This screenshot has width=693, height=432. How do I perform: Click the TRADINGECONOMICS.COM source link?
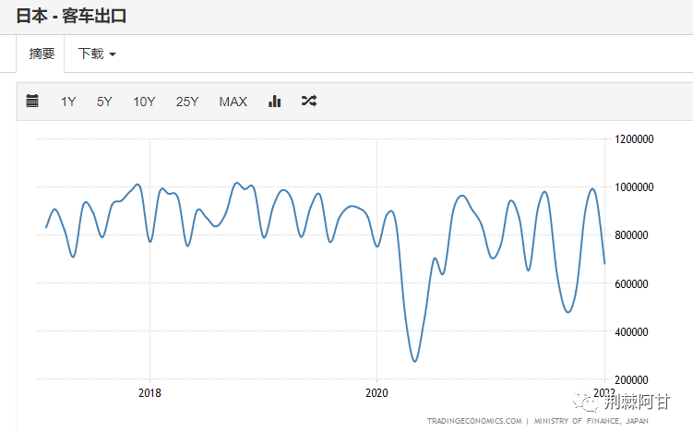coord(474,421)
